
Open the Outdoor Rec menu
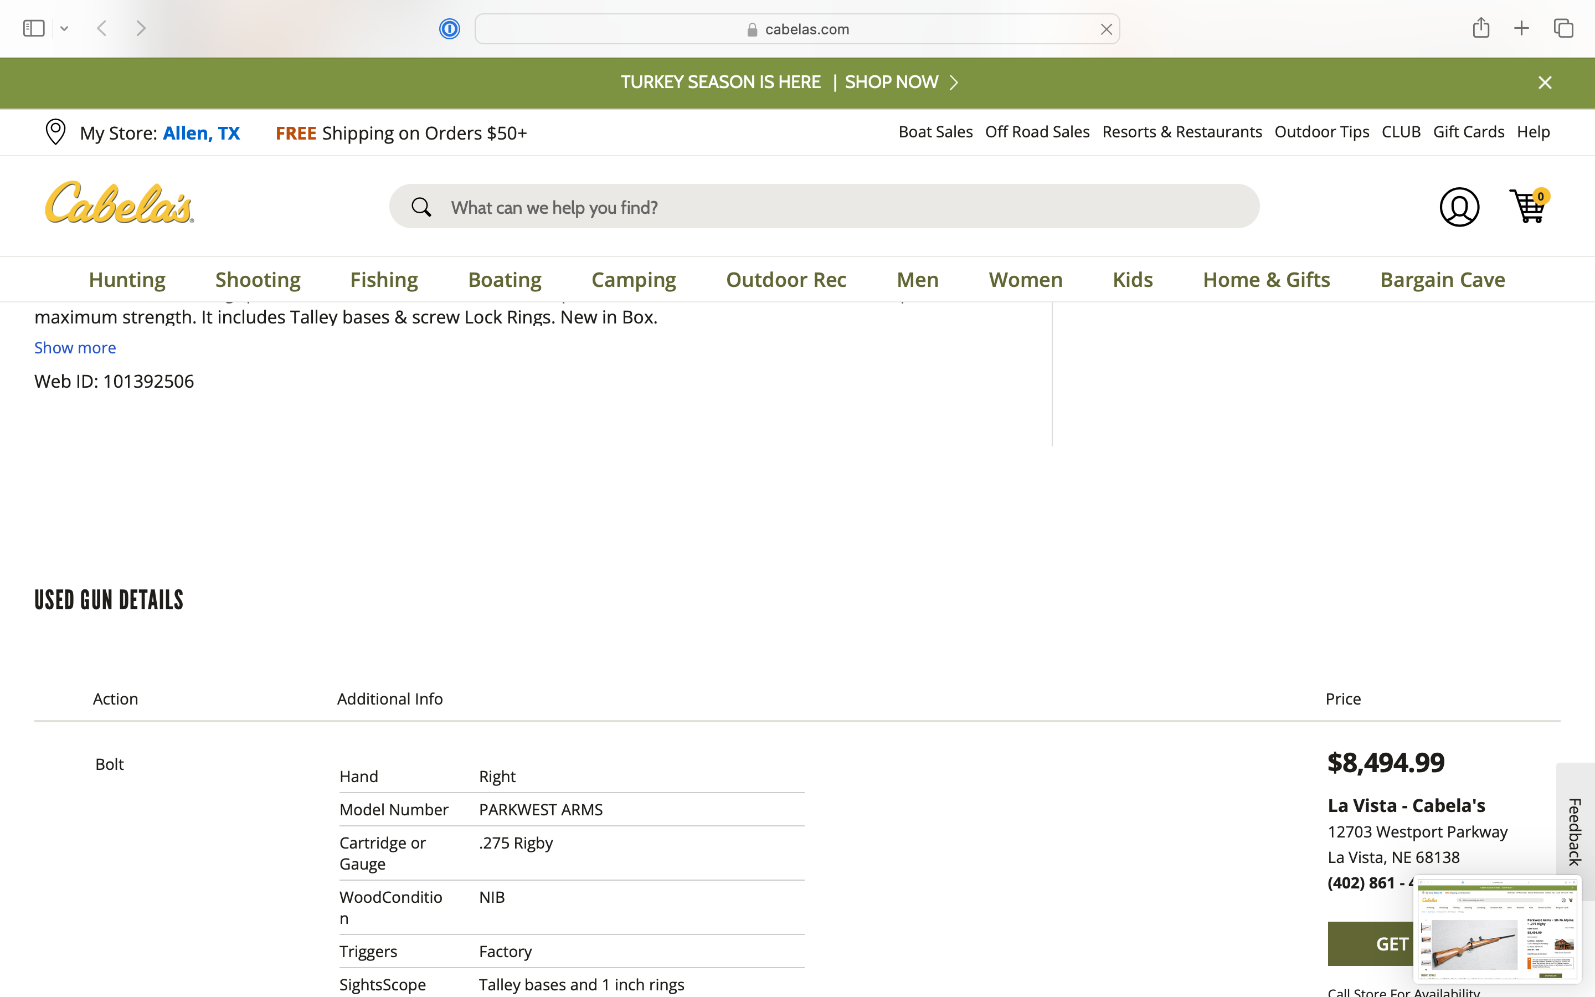pyautogui.click(x=786, y=280)
